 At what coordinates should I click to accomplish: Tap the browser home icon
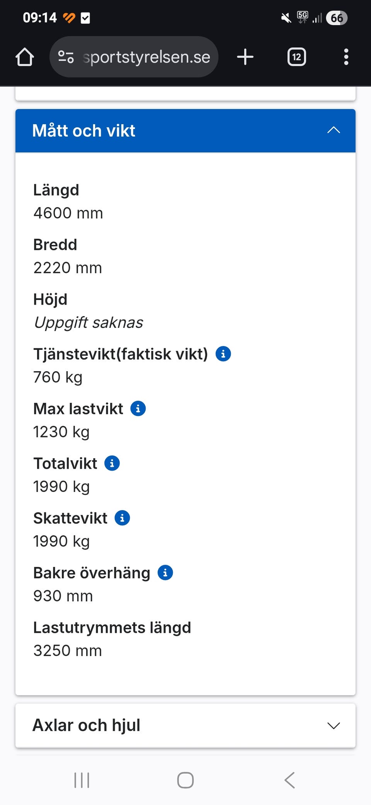(25, 57)
